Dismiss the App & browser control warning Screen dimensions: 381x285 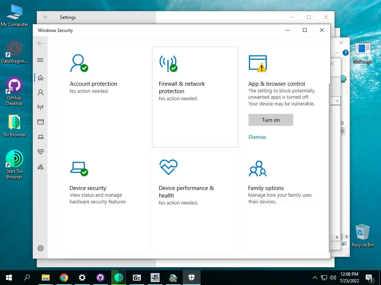pos(257,137)
